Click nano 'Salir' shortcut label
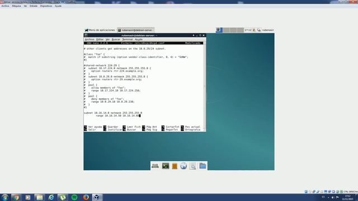 tap(92, 130)
